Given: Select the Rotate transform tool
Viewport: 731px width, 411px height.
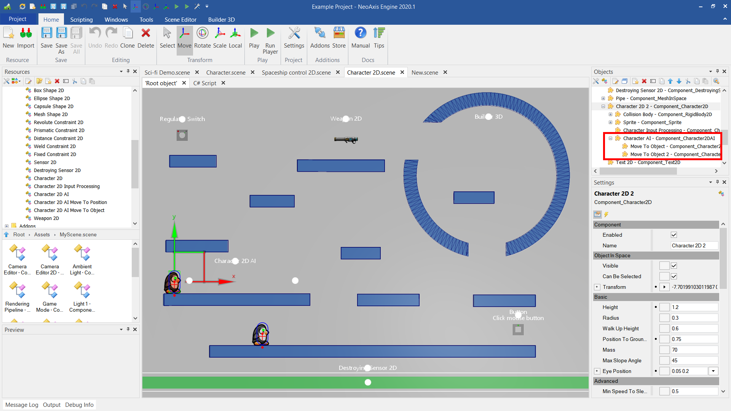Looking at the screenshot, I should [x=202, y=38].
